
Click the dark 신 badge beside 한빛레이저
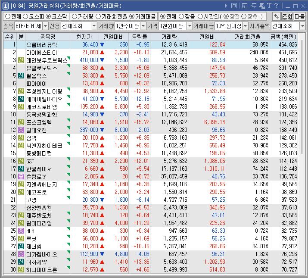[x=21, y=169]
